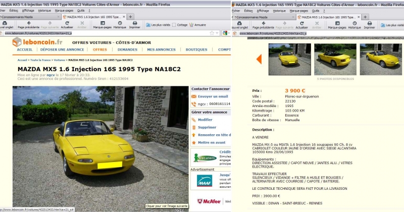Click Imprimer printer icon in left window
Screen dimensions: 404x212
point(134,23)
